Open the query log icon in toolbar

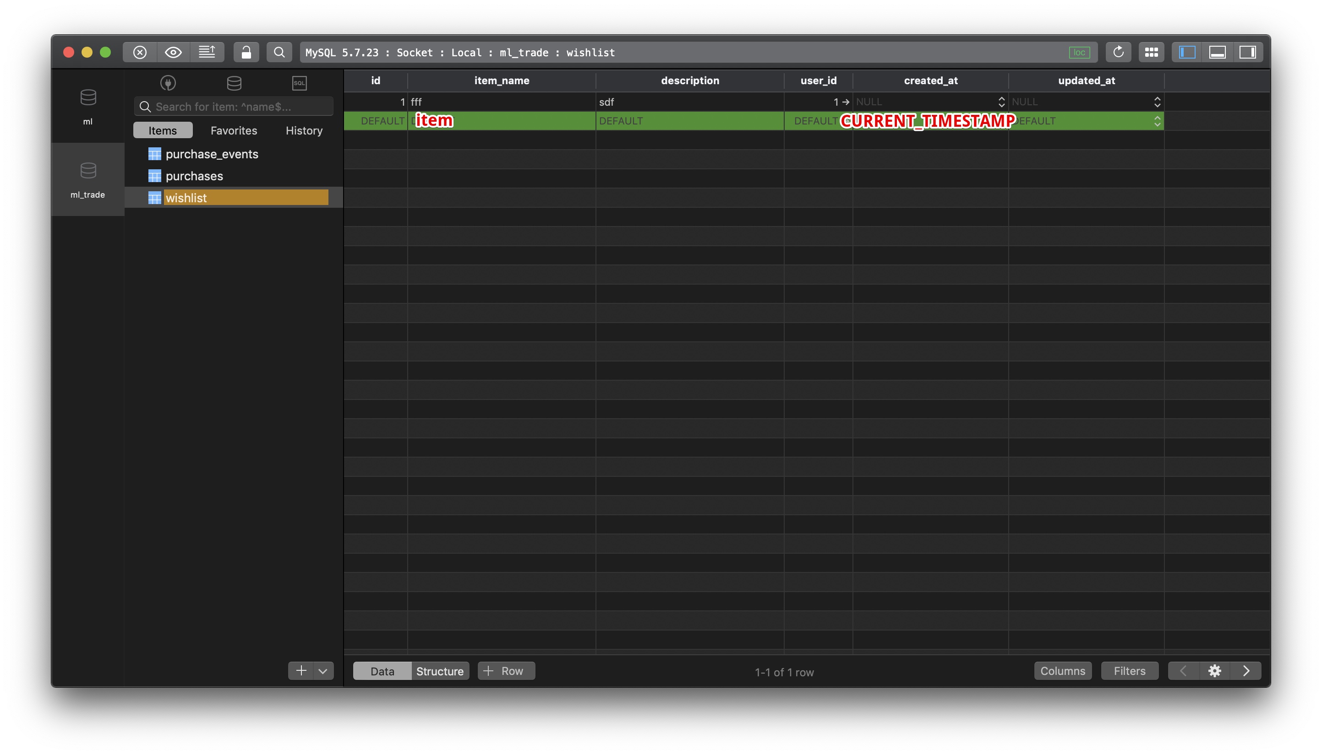pyautogui.click(x=208, y=52)
